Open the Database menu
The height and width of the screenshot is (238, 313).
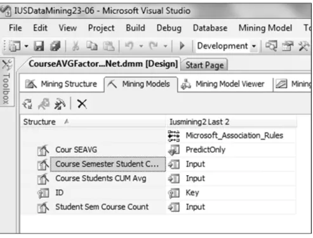tap(210, 28)
